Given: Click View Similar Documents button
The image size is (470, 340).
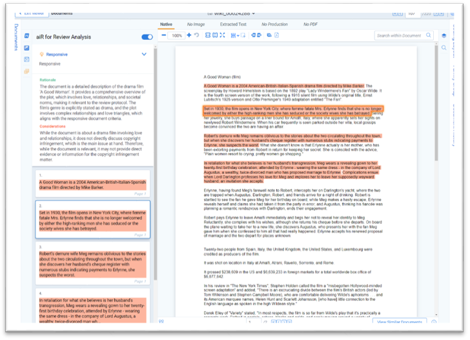Looking at the screenshot, I should [400, 321].
